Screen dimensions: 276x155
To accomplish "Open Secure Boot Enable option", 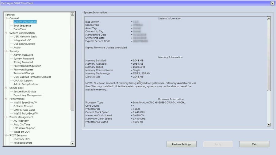I will [x=25, y=92].
